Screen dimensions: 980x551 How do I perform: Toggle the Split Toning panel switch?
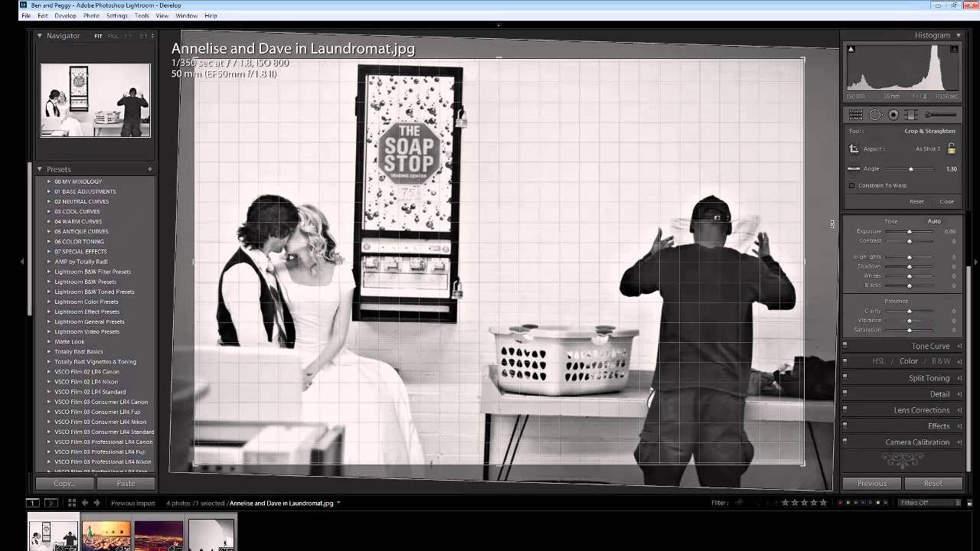(x=845, y=378)
